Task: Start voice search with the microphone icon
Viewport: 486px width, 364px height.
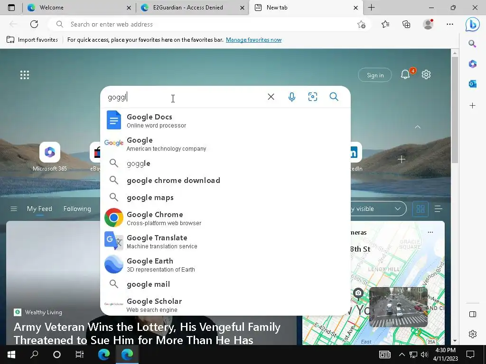Action: tap(292, 97)
